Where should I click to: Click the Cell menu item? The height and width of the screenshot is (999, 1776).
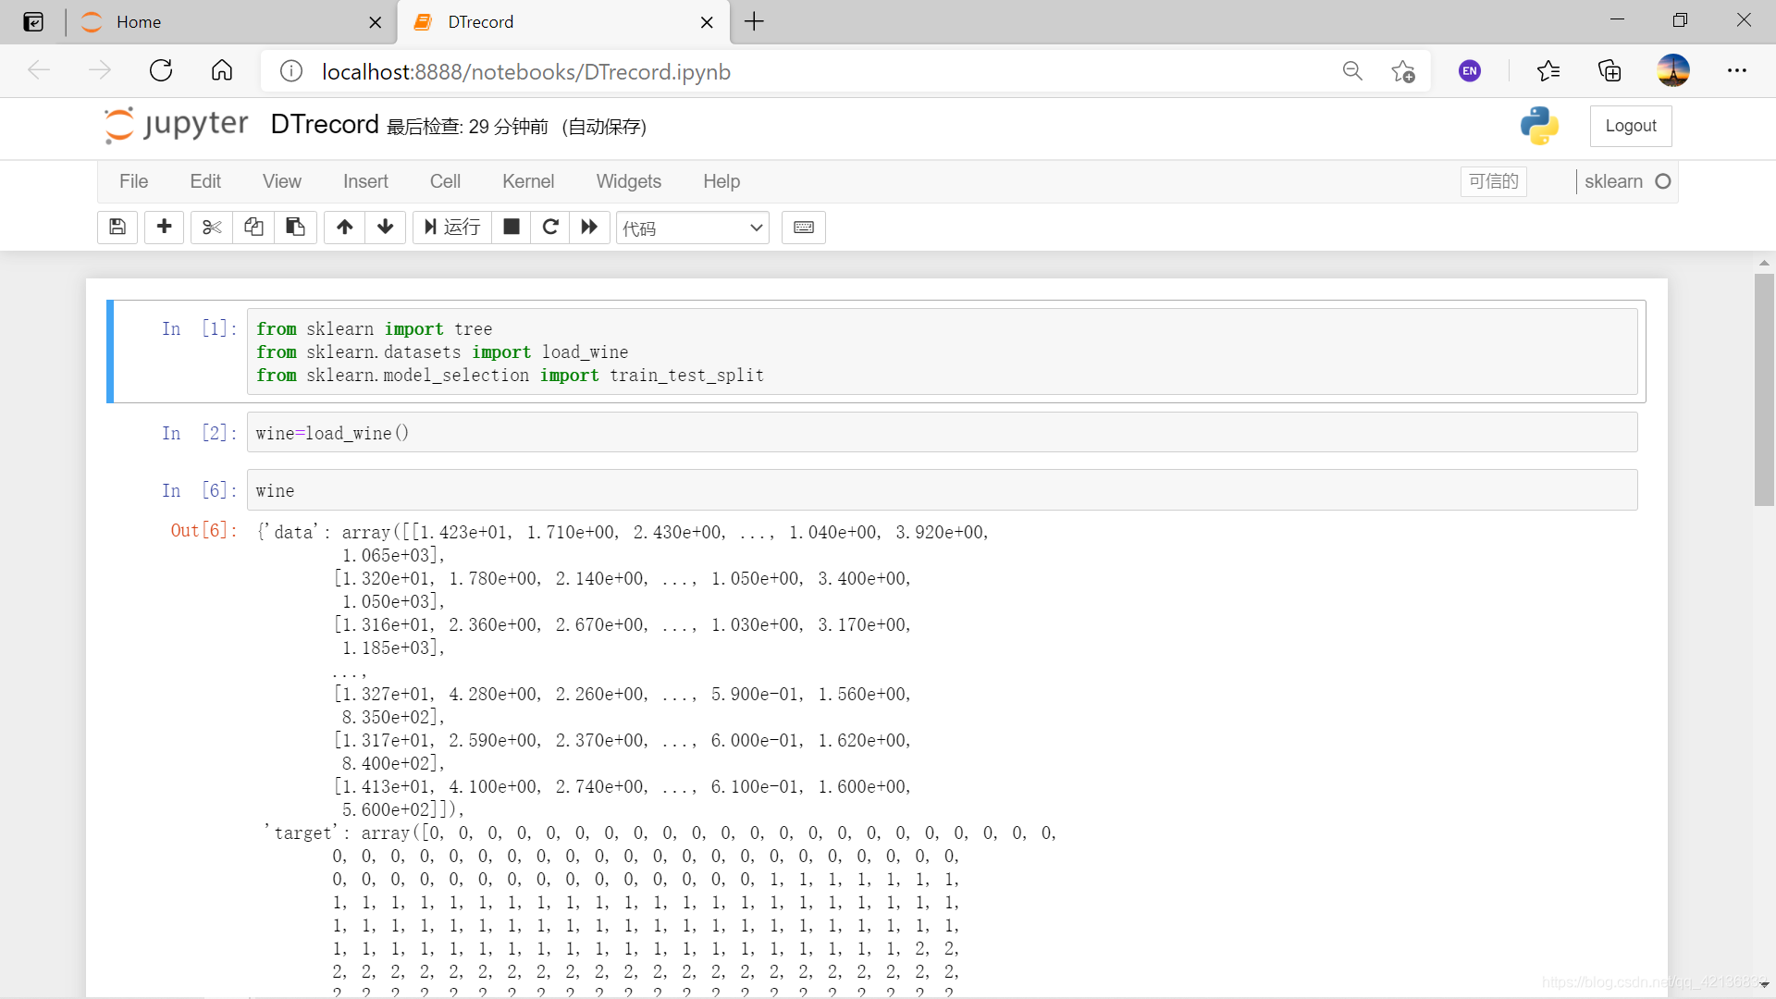point(443,180)
